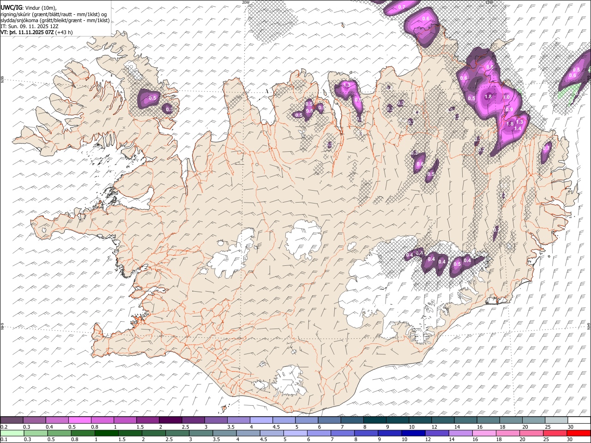591x443 pixels.
Task: Select the bright pink swatch between 0.5 and 0.8
Action: point(80,420)
